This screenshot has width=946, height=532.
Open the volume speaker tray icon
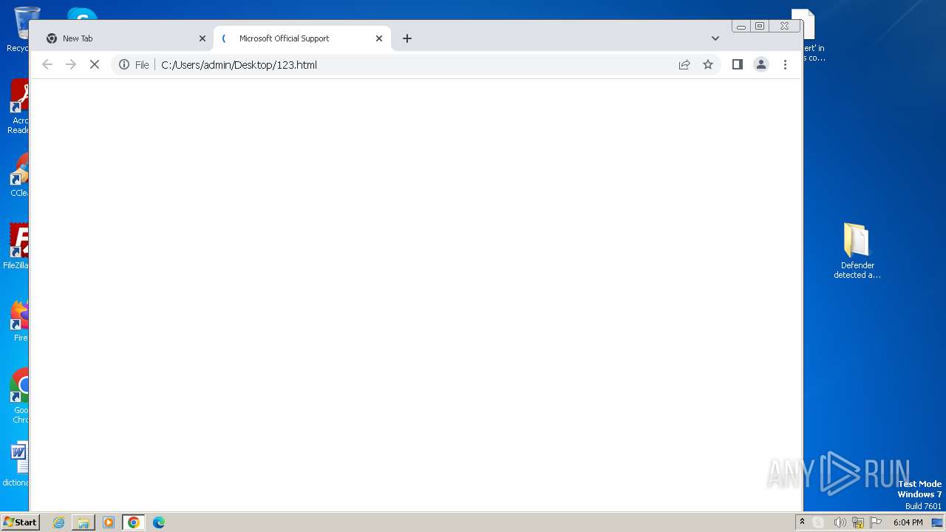click(x=840, y=522)
